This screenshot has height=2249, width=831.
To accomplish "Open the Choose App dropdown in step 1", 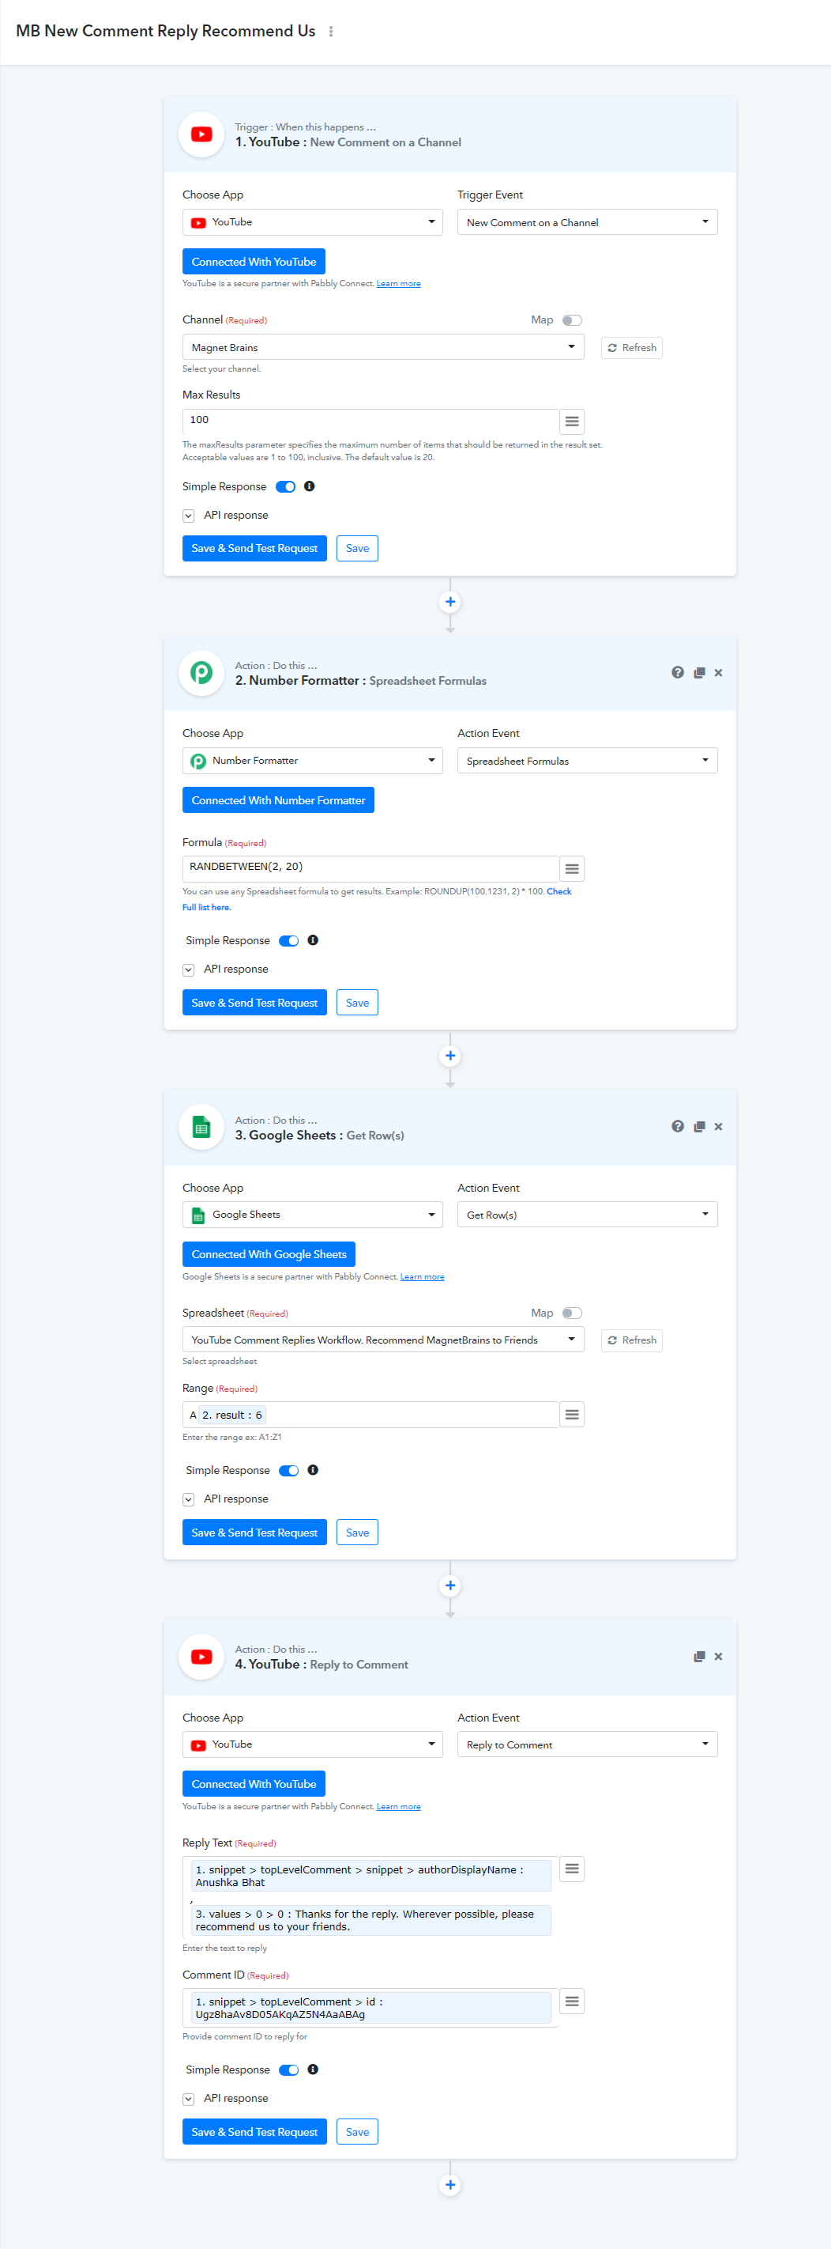I will [x=313, y=223].
